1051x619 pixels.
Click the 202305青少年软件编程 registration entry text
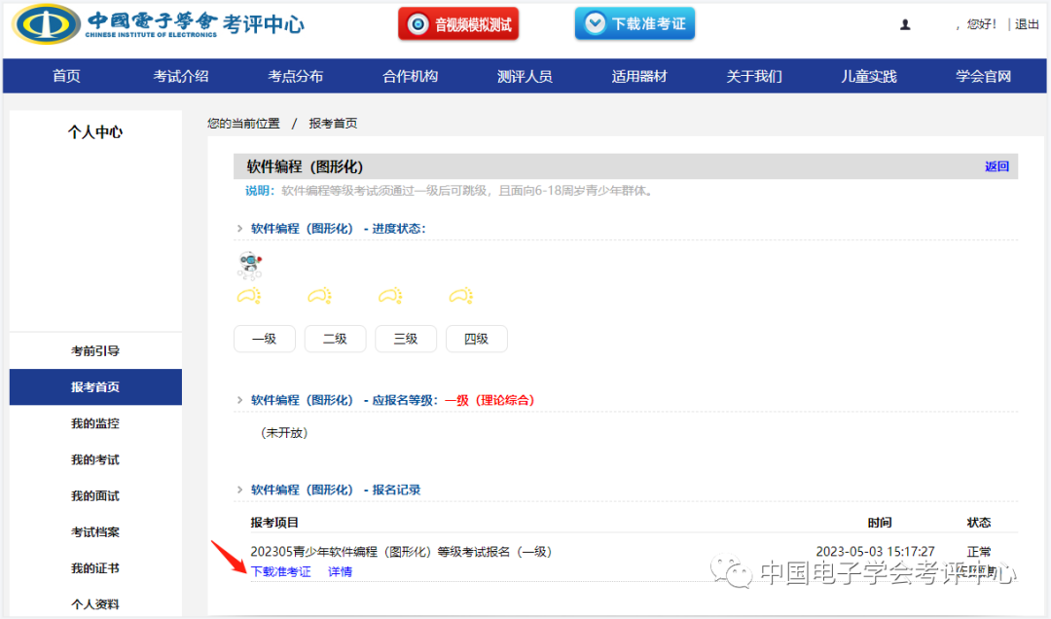coord(401,551)
